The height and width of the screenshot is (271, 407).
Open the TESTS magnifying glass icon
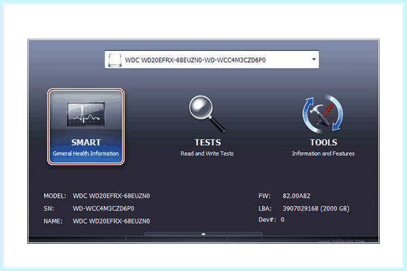coord(207,114)
